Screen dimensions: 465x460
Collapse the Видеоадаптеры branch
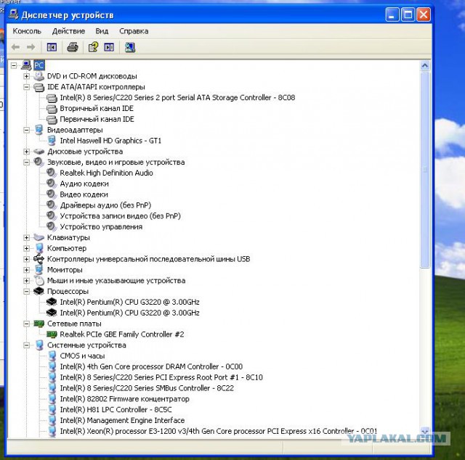(x=26, y=130)
